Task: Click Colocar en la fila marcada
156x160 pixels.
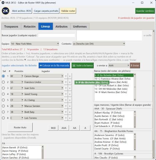Action: click(54, 65)
